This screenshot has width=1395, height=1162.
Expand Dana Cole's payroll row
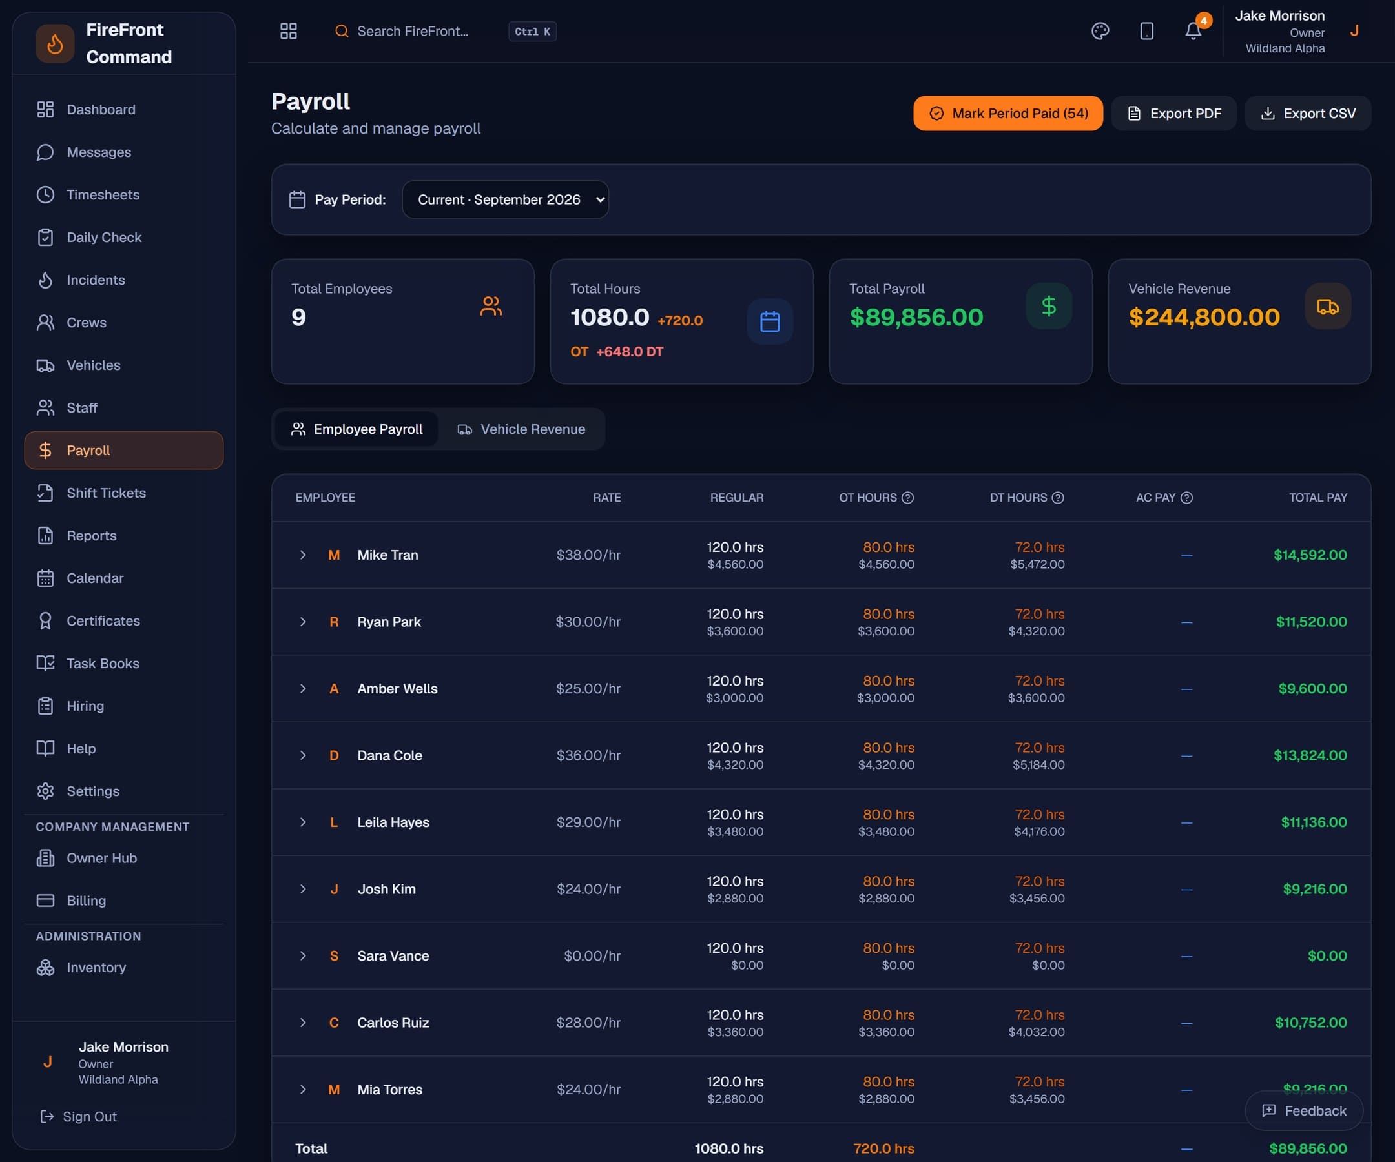(x=303, y=756)
